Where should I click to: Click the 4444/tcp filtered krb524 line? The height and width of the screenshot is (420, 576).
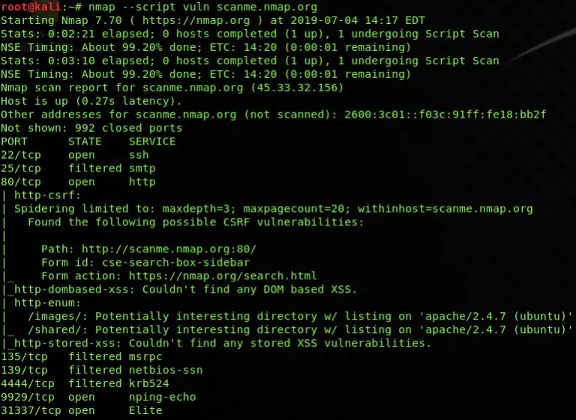click(85, 383)
